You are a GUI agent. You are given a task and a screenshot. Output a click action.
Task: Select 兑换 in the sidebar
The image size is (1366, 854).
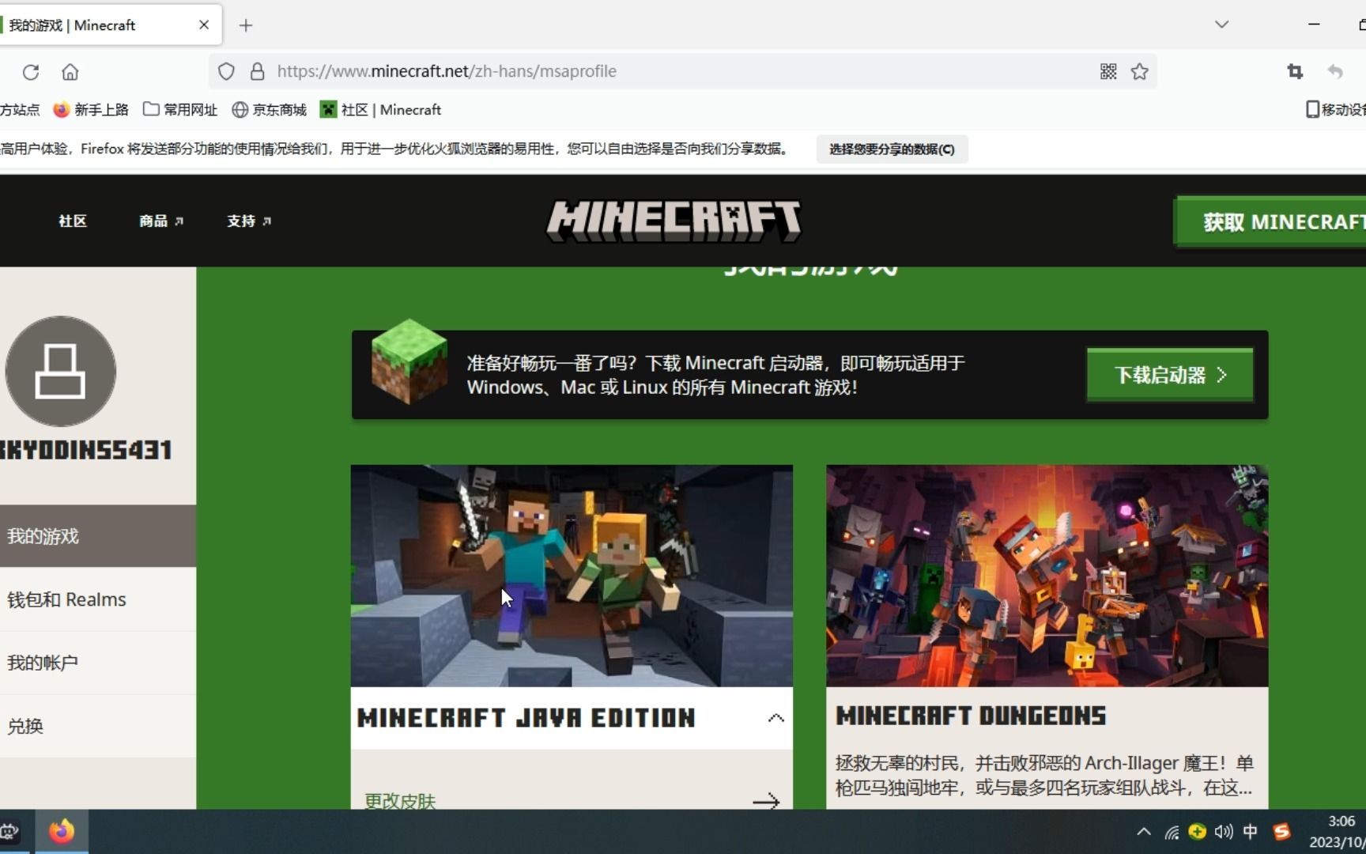tap(98, 726)
